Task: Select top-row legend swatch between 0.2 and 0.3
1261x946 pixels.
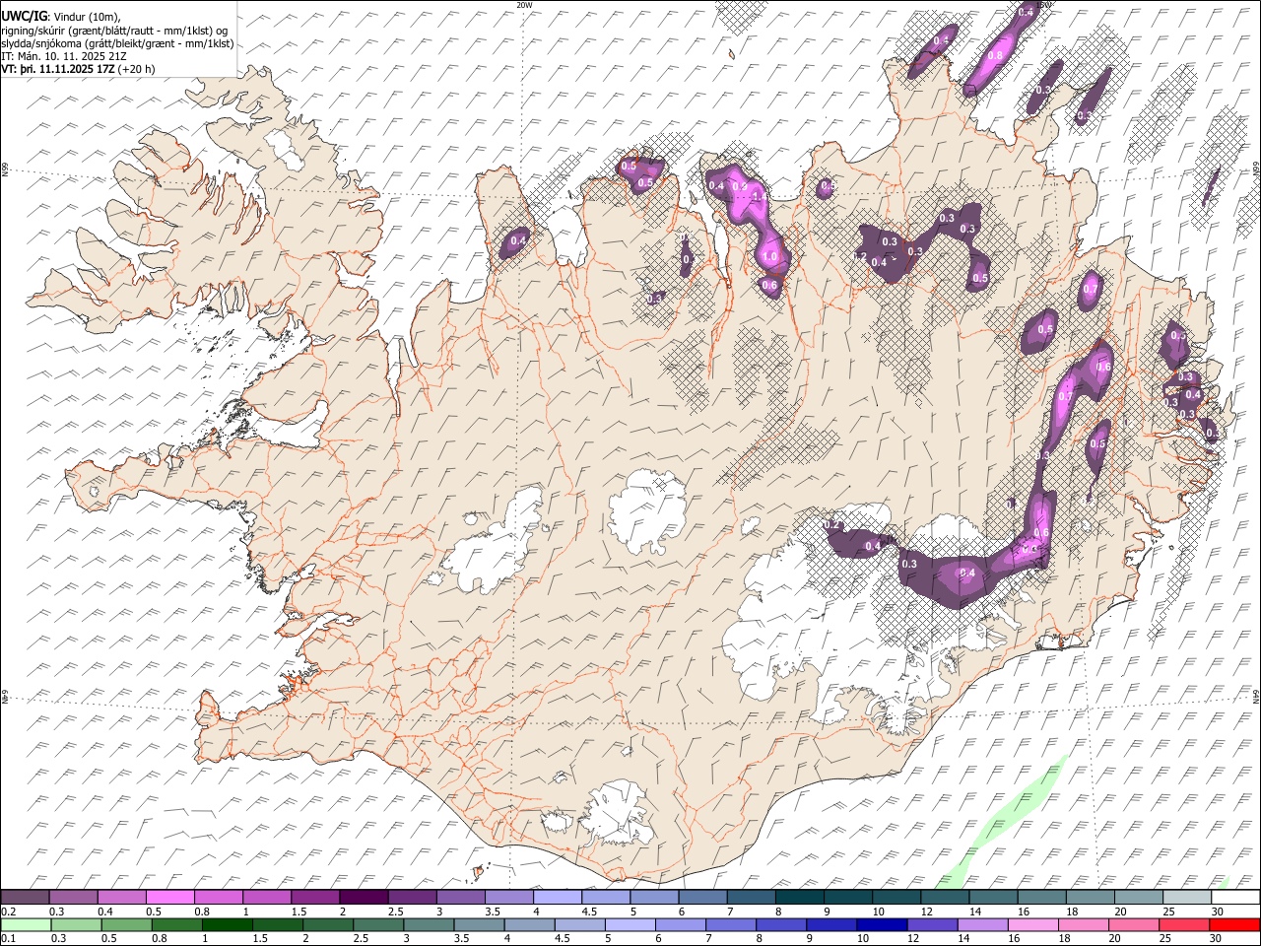Action: tap(25, 897)
